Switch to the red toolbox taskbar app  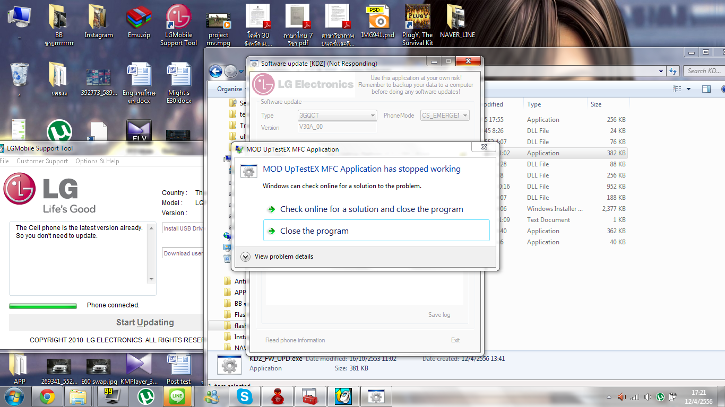[x=309, y=396]
